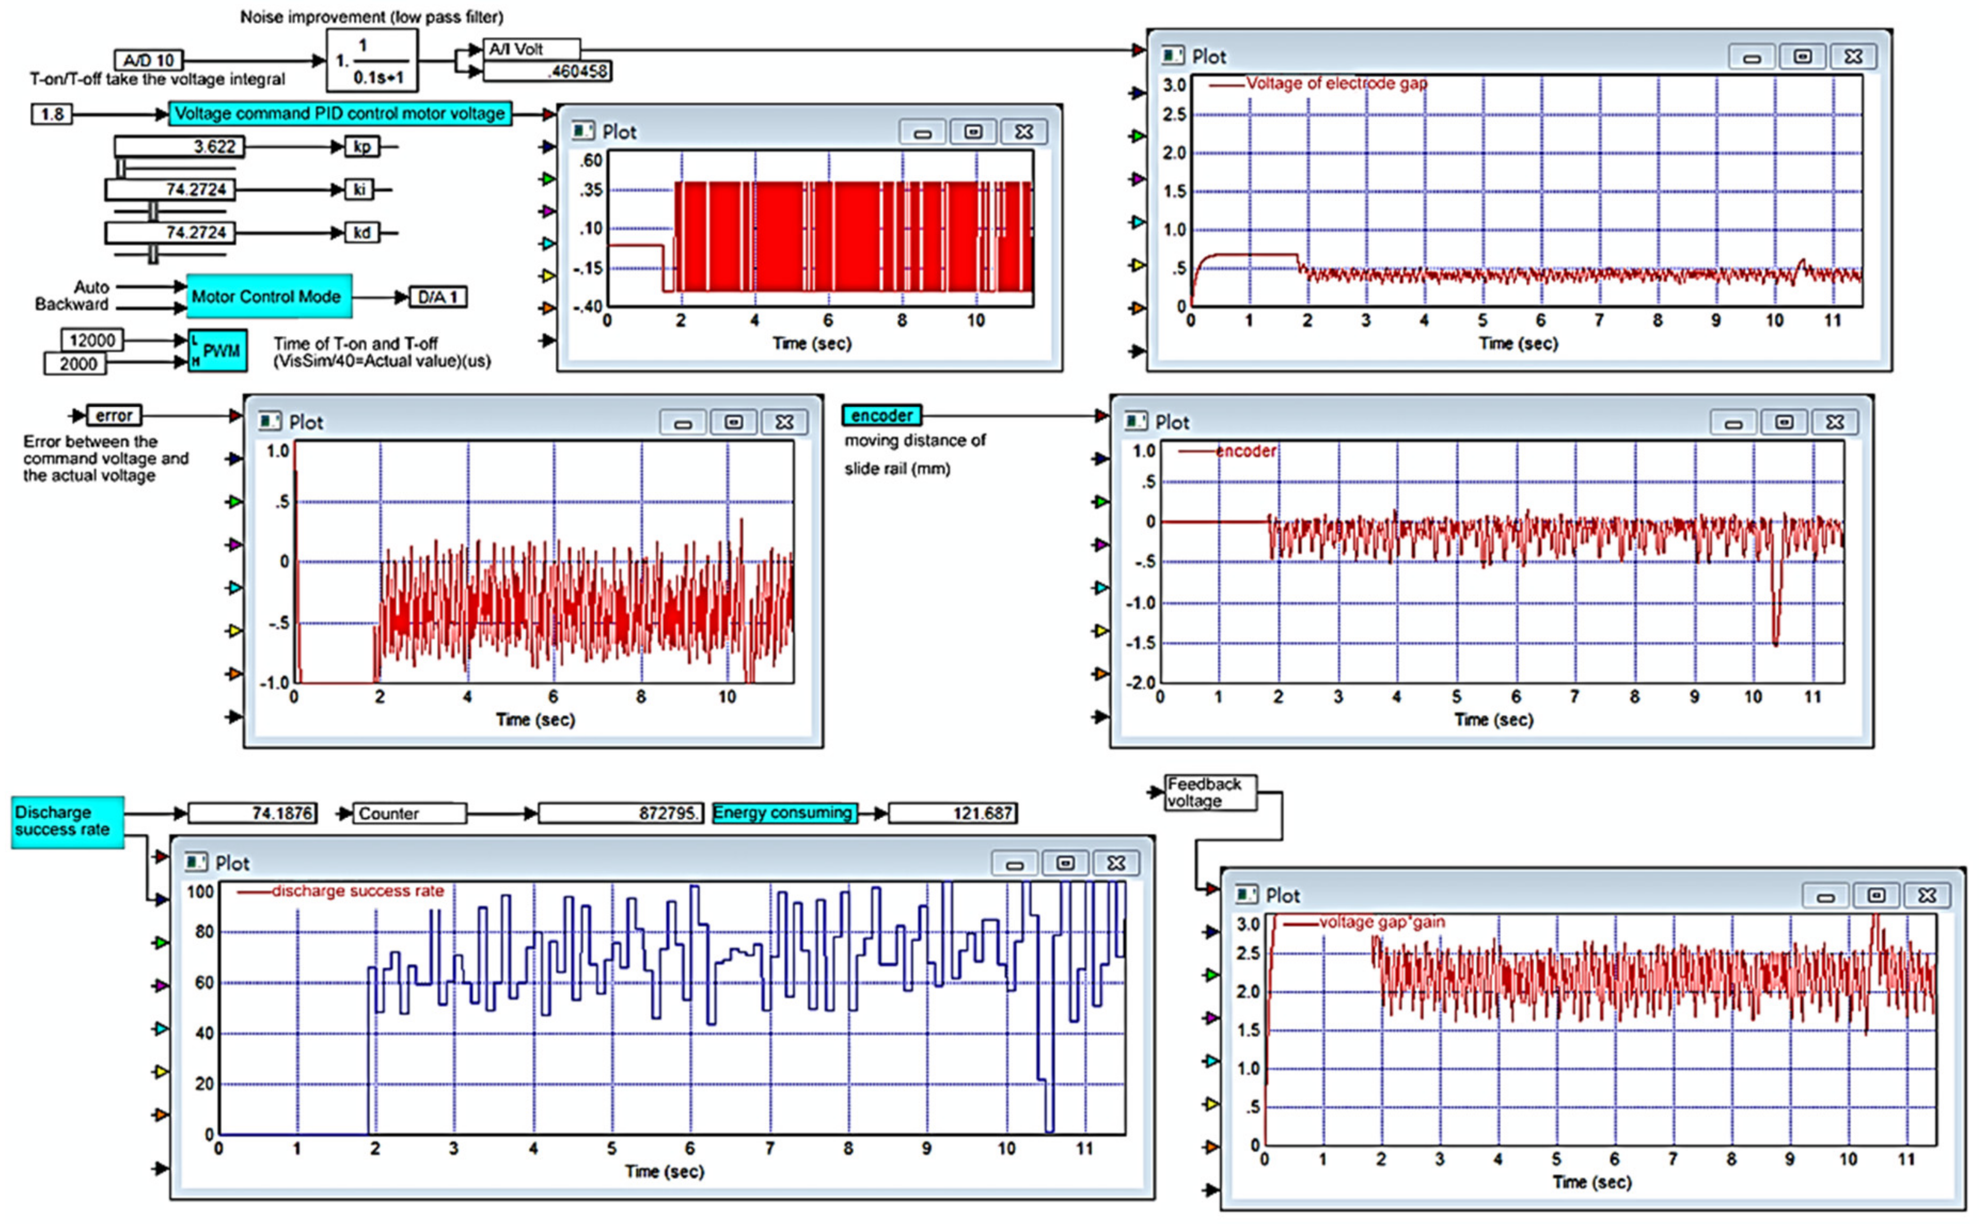Image resolution: width=1979 pixels, height=1224 pixels.
Task: Click the low pass filter transfer function block
Action: 372,61
